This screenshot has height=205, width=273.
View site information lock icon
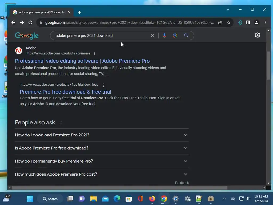tap(41, 22)
